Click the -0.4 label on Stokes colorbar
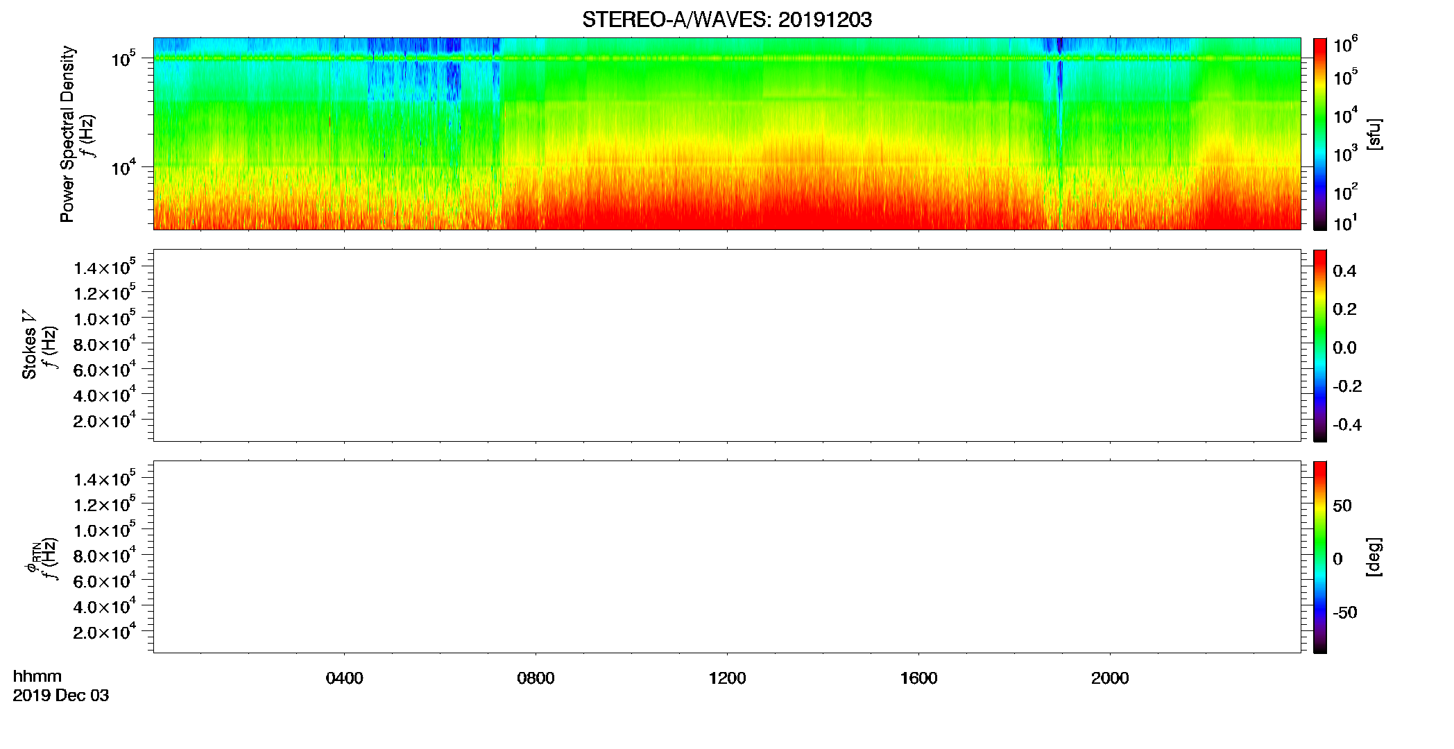The image size is (1454, 749). 1347,425
